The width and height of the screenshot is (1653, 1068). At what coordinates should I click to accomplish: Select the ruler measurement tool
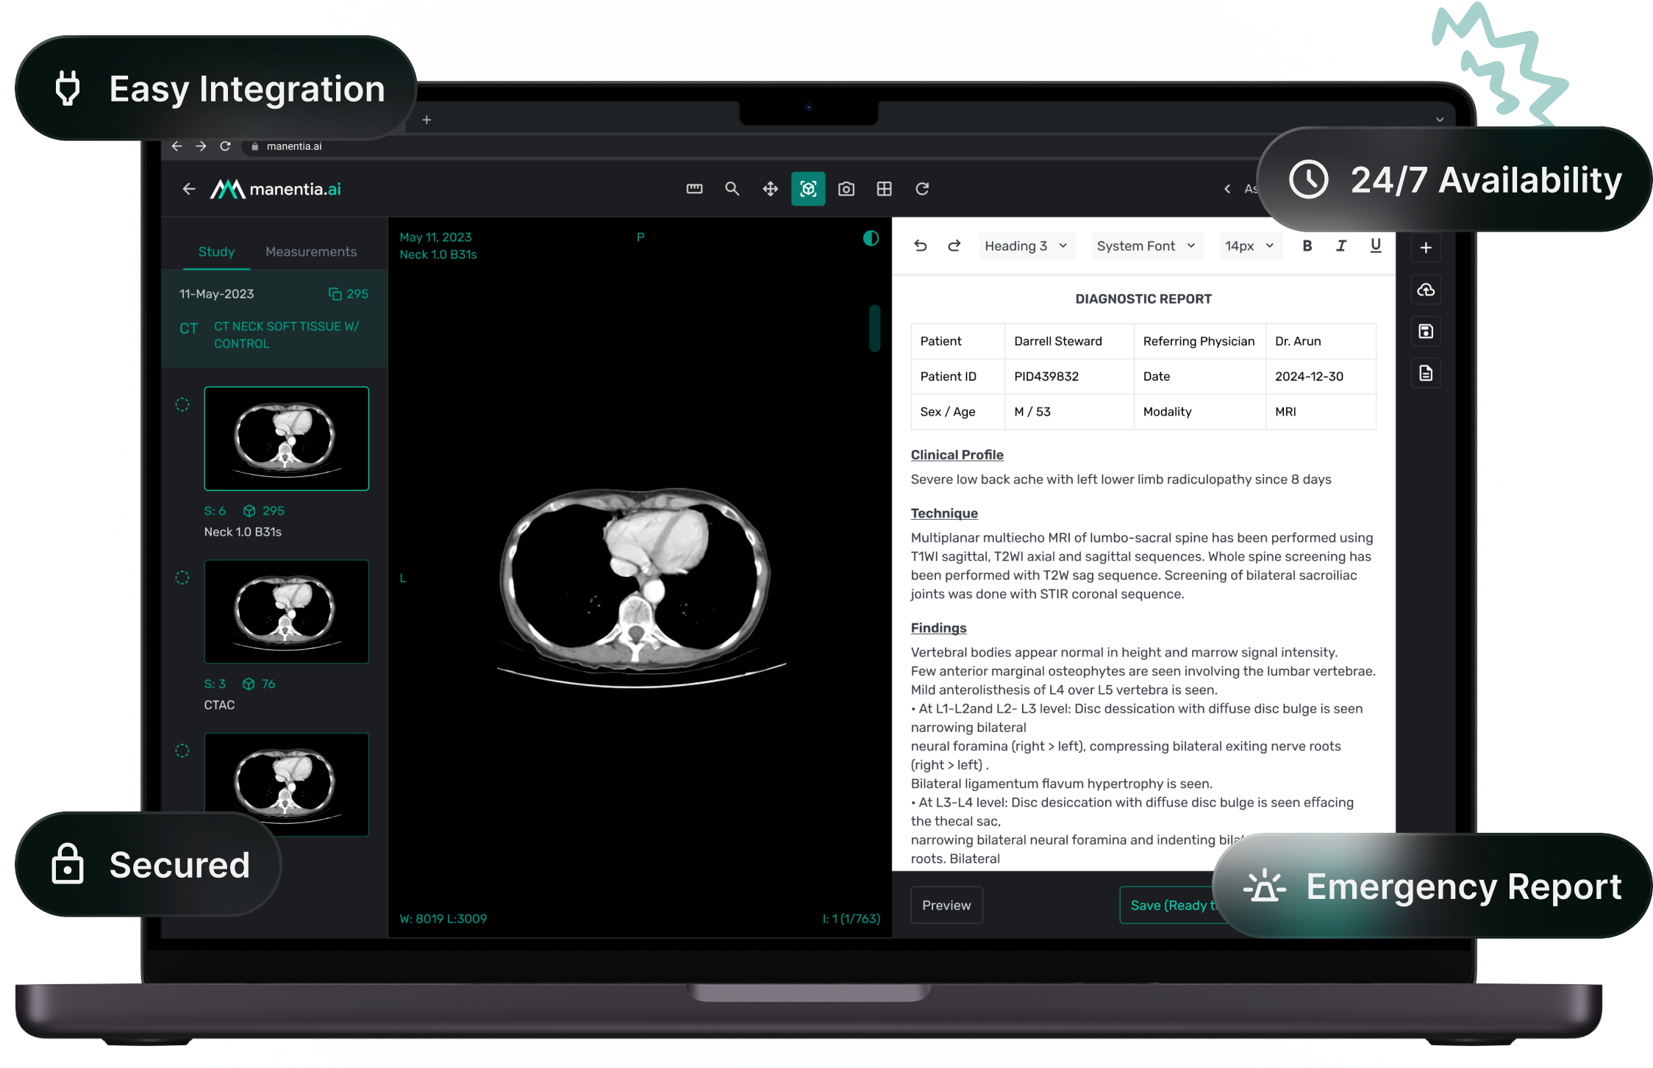694,189
